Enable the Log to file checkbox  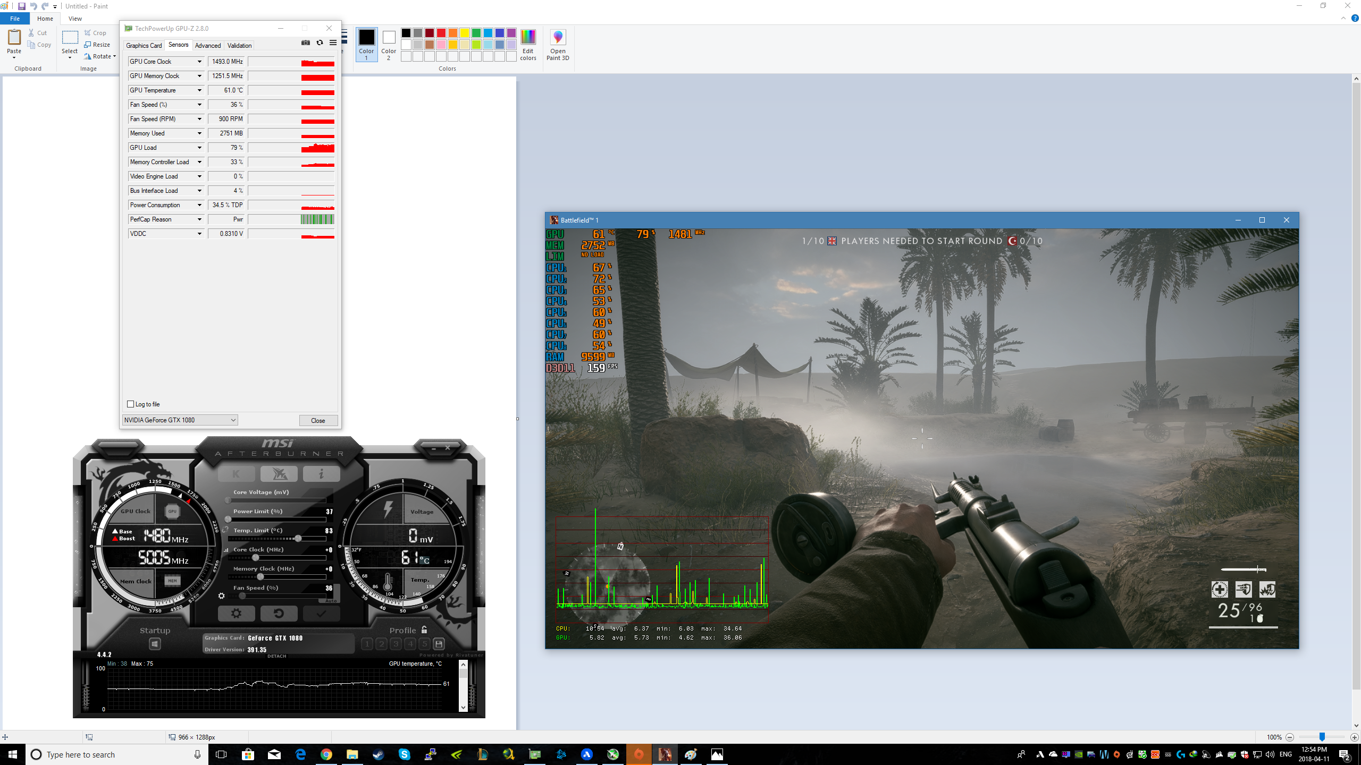(131, 404)
